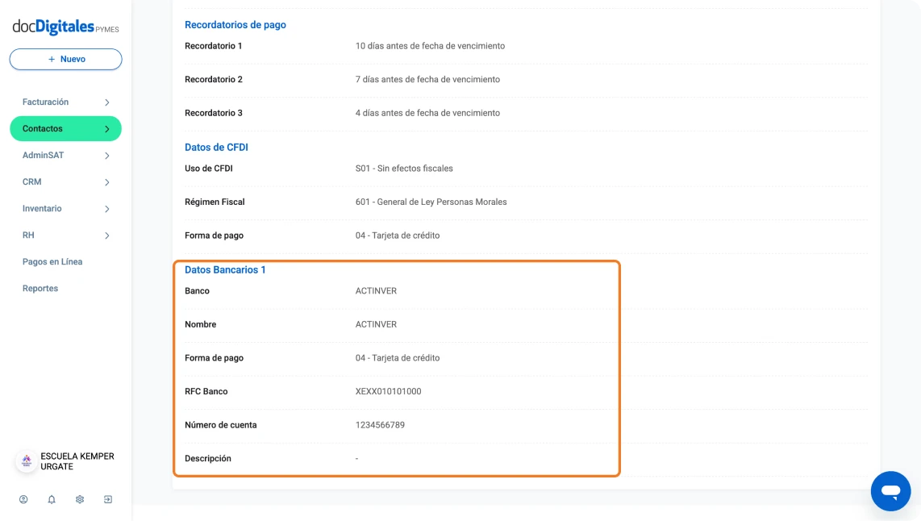921x521 pixels.
Task: Select the Nombre value ACTINVER
Action: point(376,324)
